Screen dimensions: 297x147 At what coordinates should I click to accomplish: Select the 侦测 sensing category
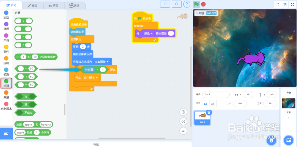(x=6, y=72)
